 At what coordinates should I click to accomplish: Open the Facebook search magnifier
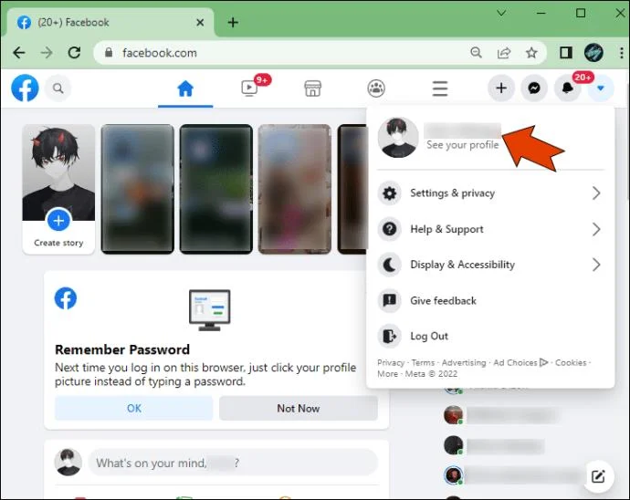click(x=58, y=88)
